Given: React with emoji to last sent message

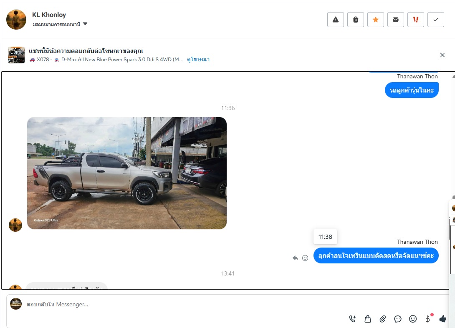Looking at the screenshot, I should point(305,258).
